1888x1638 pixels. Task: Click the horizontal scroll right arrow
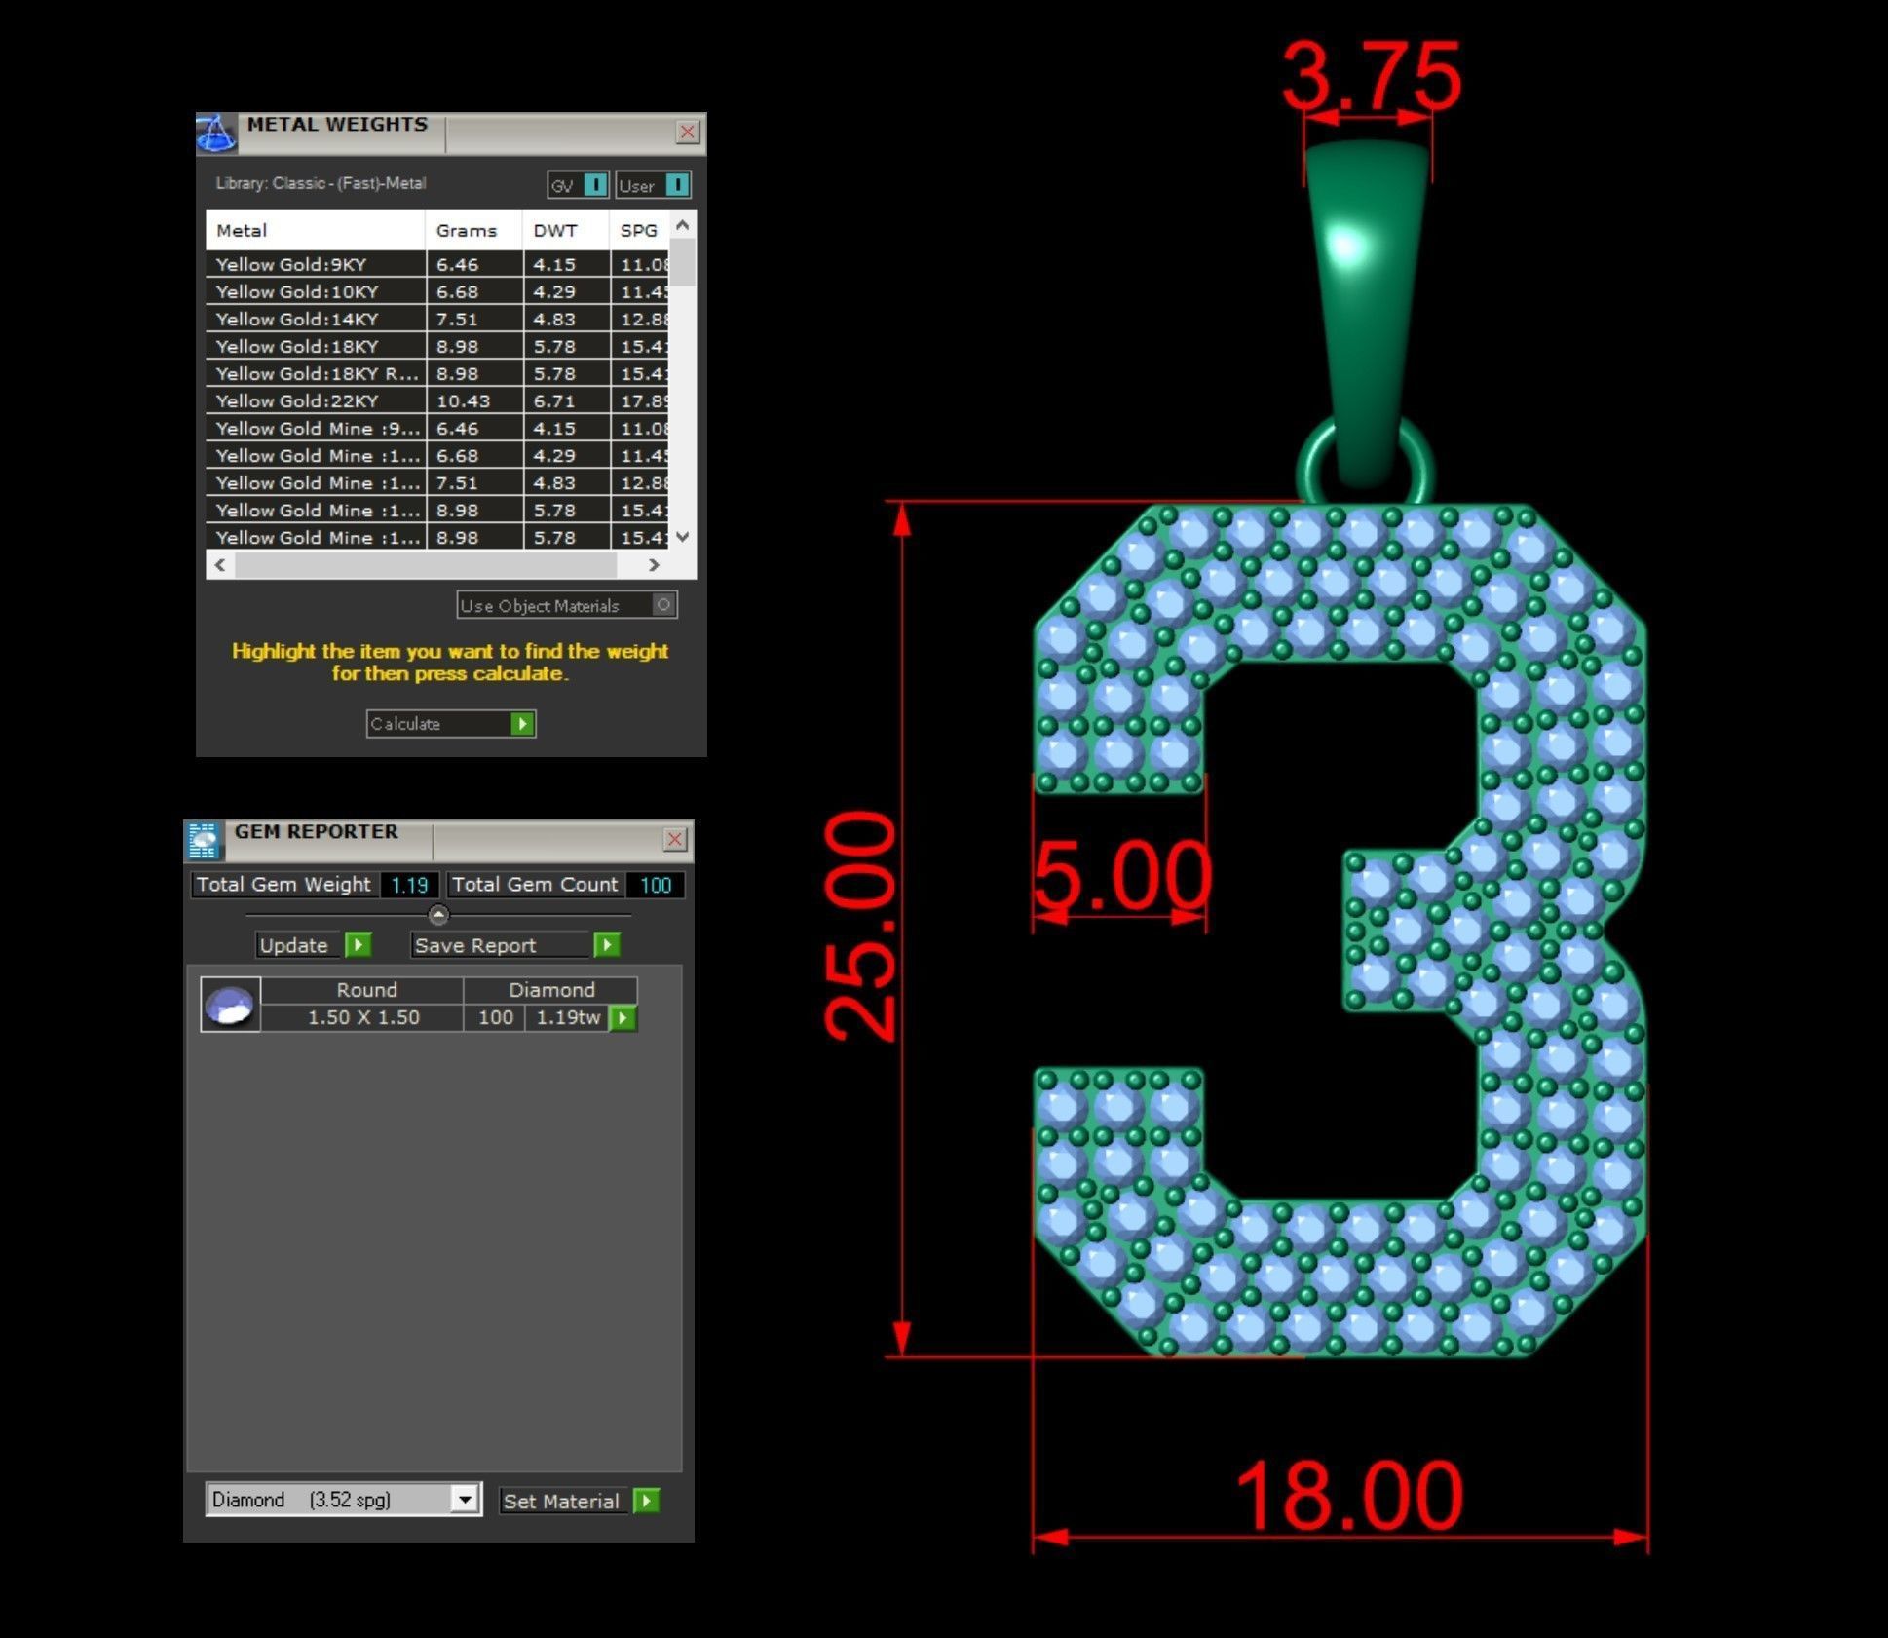pyautogui.click(x=653, y=565)
